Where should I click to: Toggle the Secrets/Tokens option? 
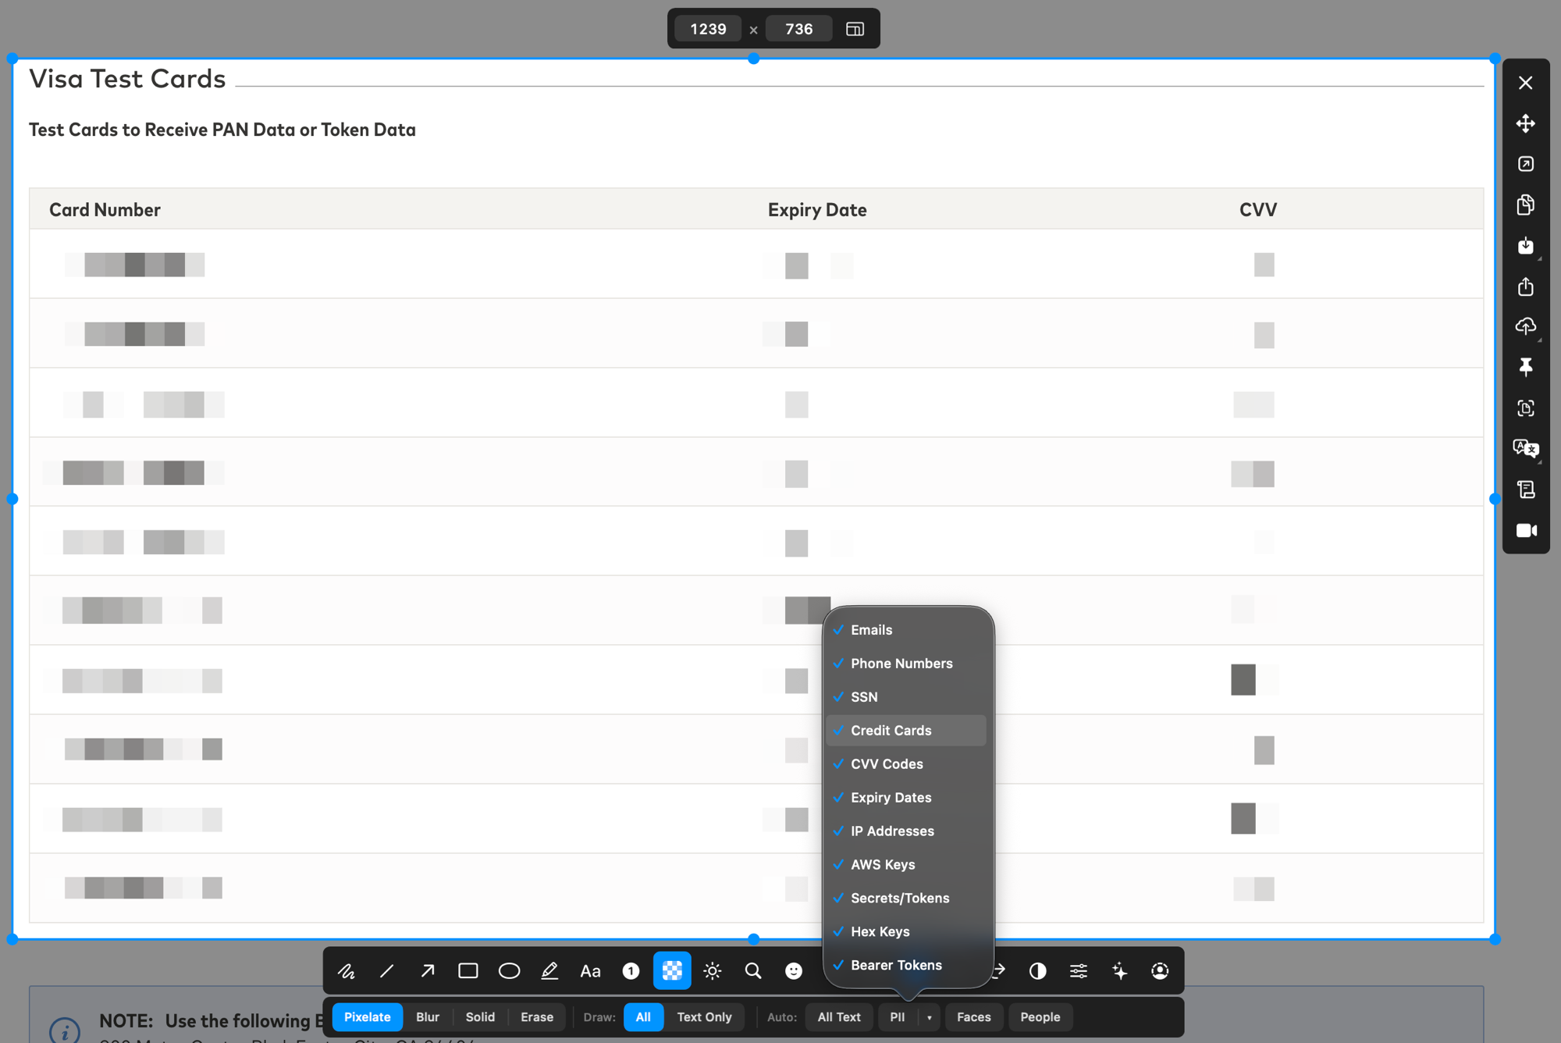[906, 899]
